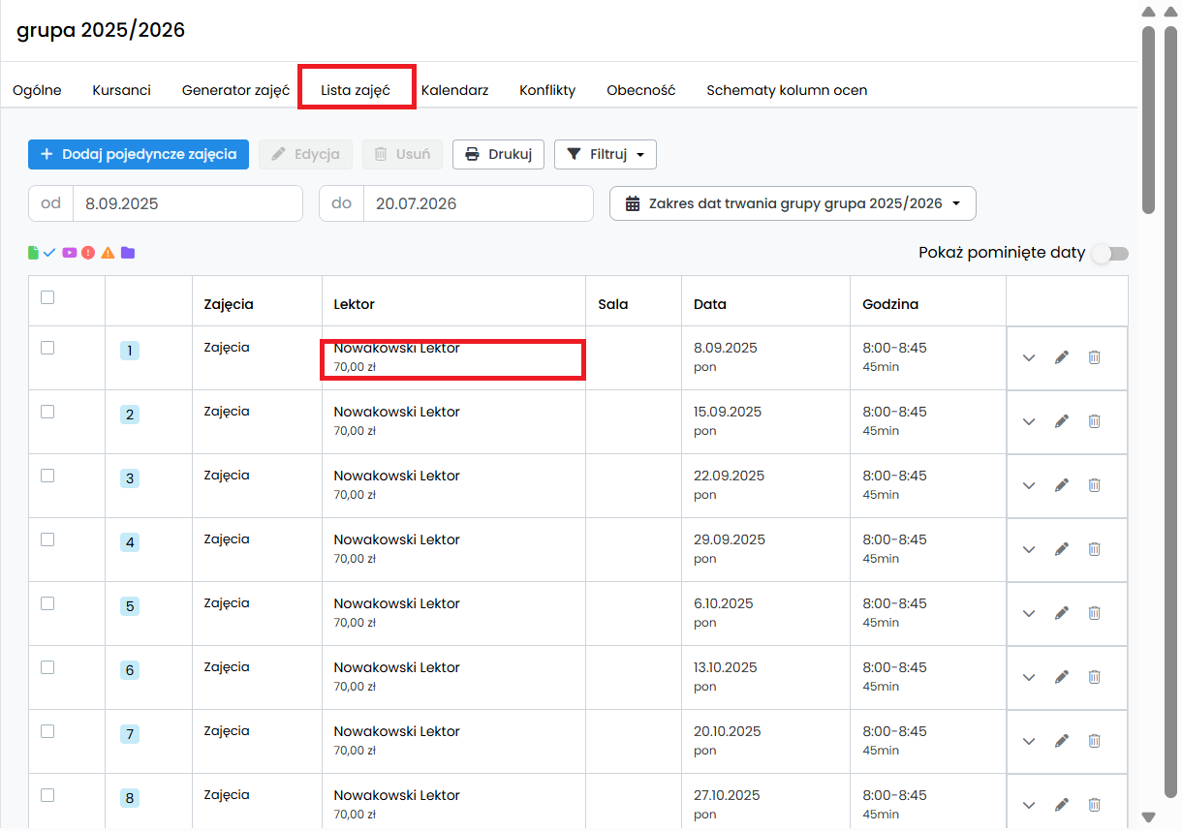The width and height of the screenshot is (1182, 831).
Task: Expand lesson 4 row with chevron
Action: tap(1029, 549)
